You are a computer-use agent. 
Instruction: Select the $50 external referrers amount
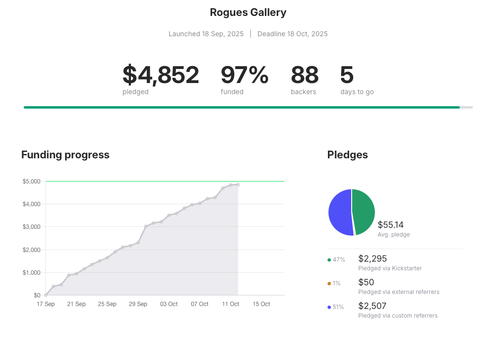[366, 282]
